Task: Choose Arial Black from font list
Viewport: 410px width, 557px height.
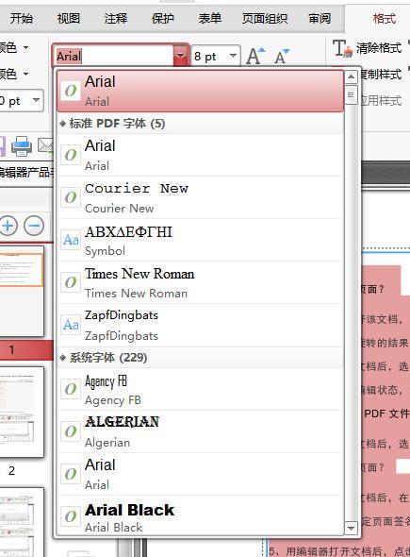Action: click(x=201, y=516)
